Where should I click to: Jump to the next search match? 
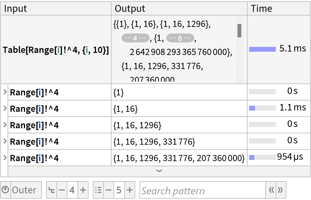[280, 190]
